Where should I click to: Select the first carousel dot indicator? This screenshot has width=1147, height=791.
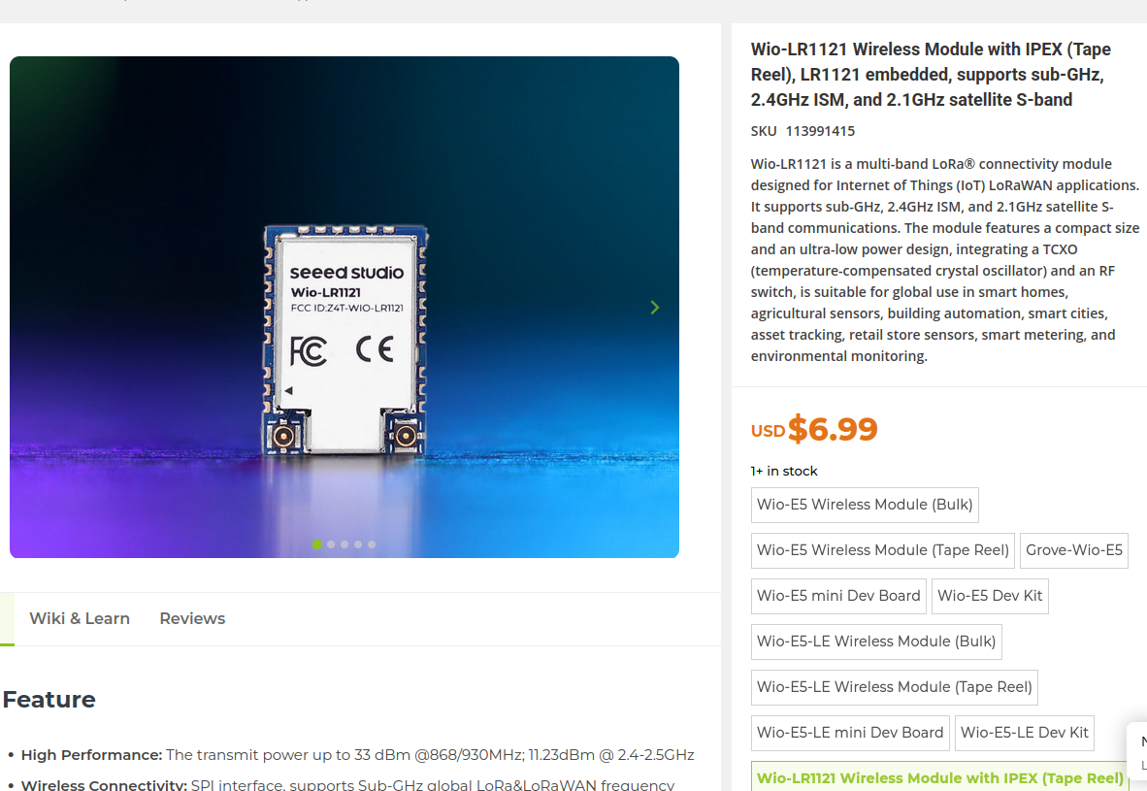(x=317, y=544)
